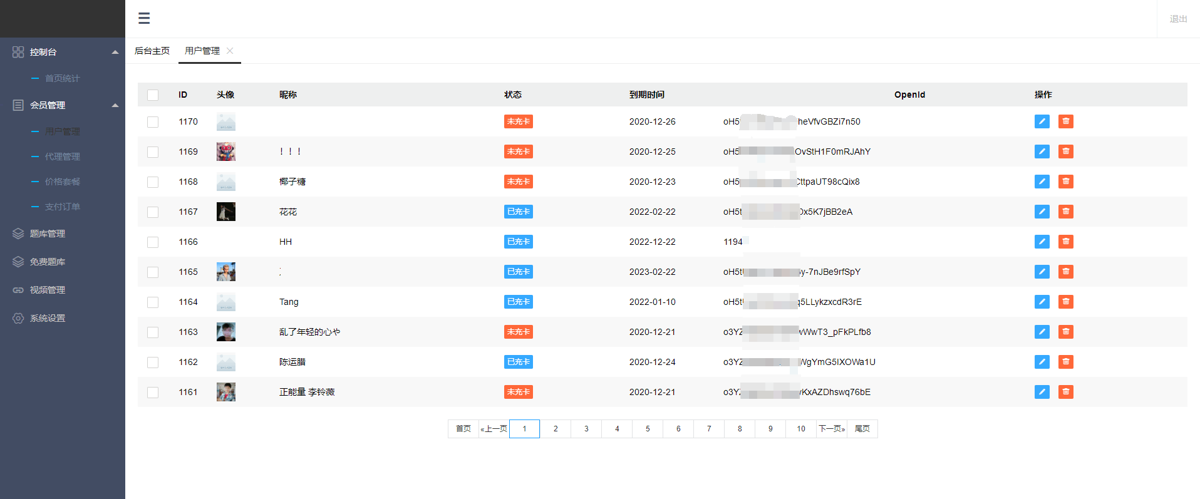
Task: Toggle the hamburger sidebar menu icon
Action: click(144, 18)
